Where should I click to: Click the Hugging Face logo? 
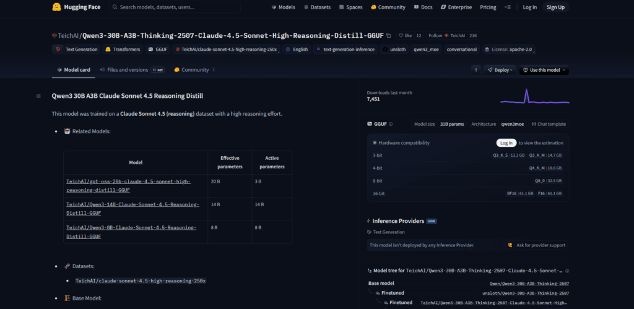pyautogui.click(x=76, y=7)
